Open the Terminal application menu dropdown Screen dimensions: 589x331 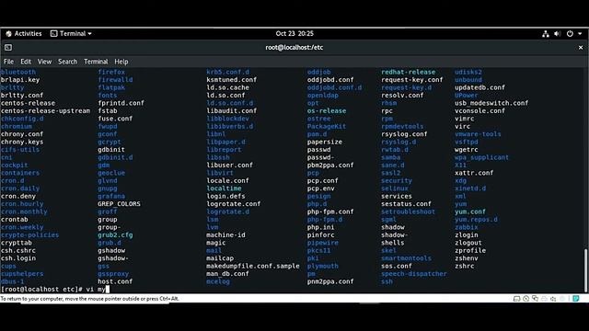[71, 33]
